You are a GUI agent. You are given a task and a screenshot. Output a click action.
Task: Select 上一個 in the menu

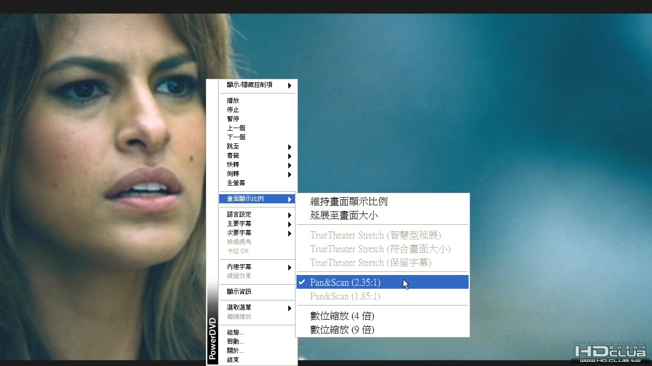[x=258, y=128]
